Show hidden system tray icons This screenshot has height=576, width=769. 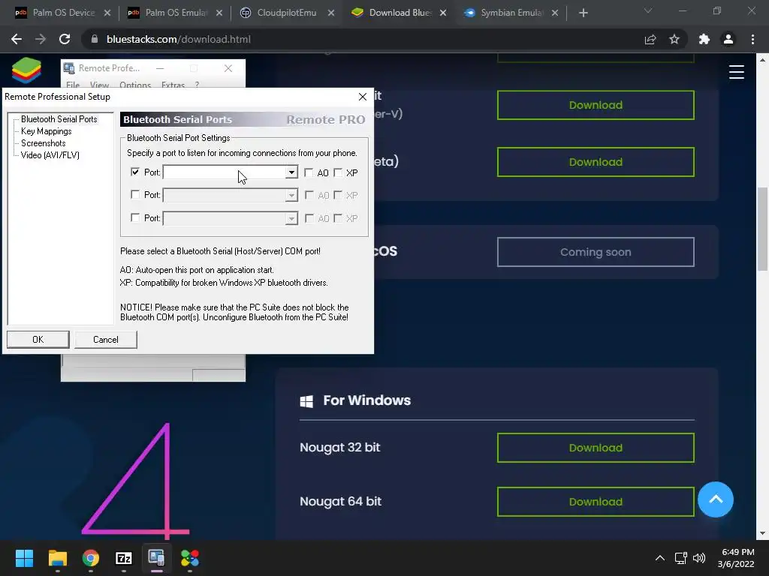[660, 558]
